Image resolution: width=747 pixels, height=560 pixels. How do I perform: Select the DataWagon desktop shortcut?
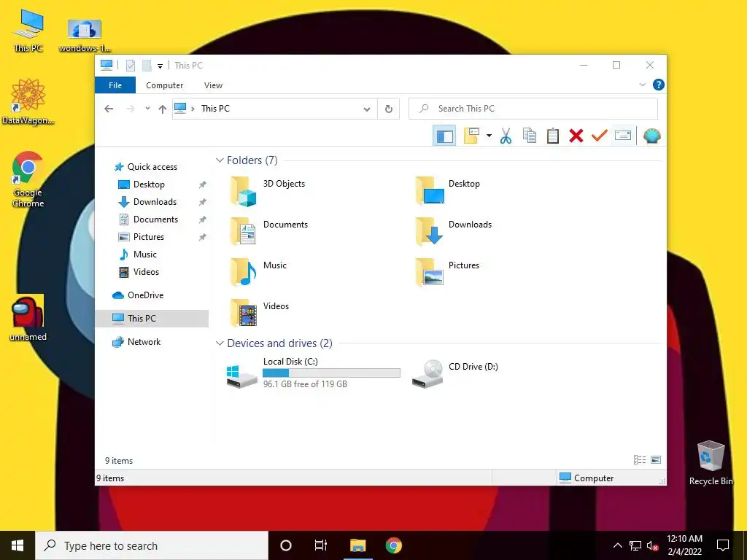pos(28,101)
